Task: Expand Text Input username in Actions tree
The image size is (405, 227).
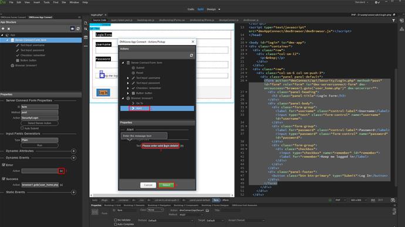Action: 128,78
